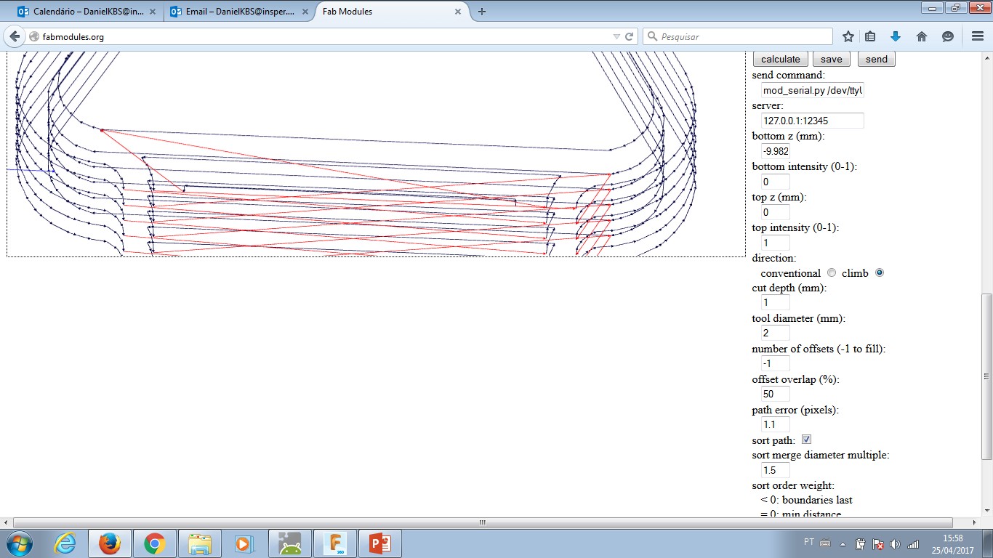Image resolution: width=993 pixels, height=558 pixels.
Task: Open the Firefox downloads arrow
Action: coord(896,36)
